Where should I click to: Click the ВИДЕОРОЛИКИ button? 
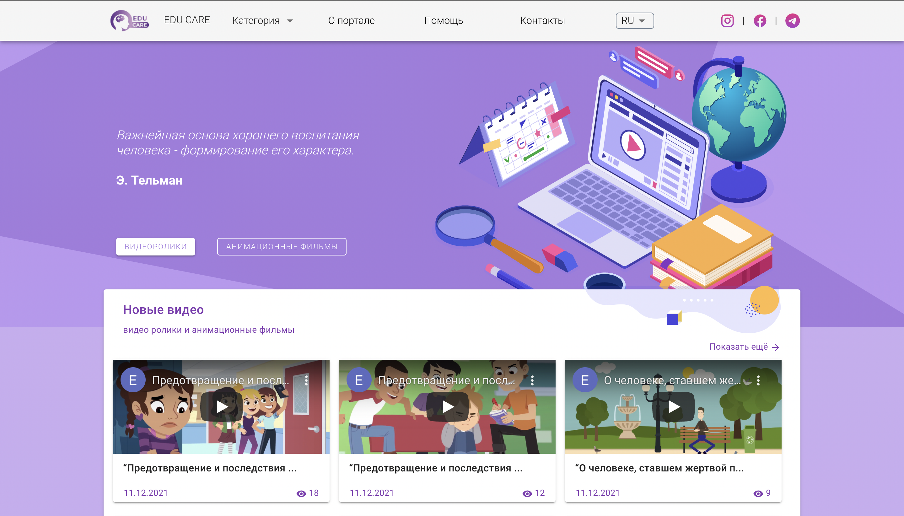click(x=156, y=247)
